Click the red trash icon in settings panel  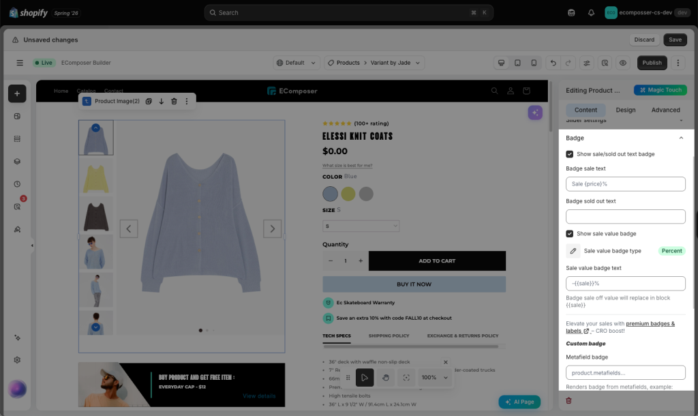pyautogui.click(x=568, y=400)
